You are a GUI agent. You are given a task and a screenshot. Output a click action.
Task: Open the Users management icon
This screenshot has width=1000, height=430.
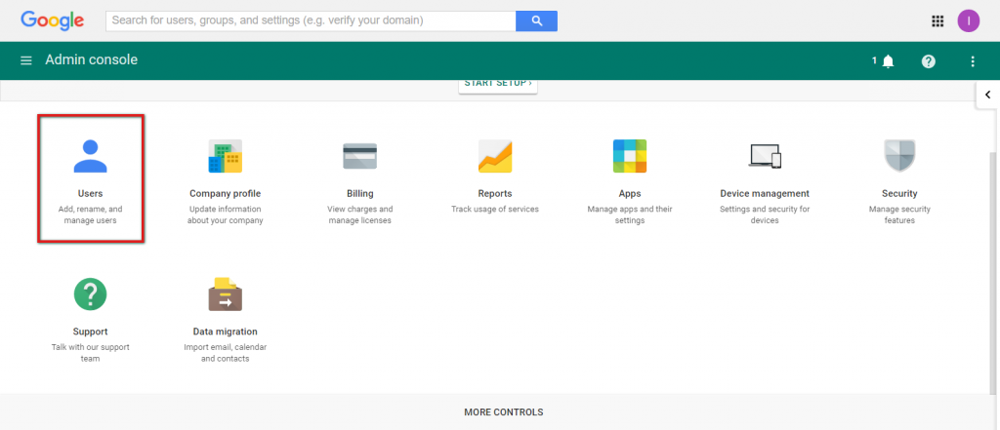point(90,157)
